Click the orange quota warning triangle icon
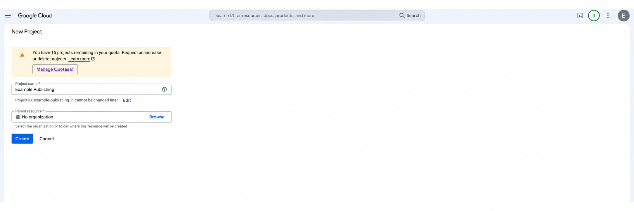Screen dimensions: 634x211 (x=22, y=55)
